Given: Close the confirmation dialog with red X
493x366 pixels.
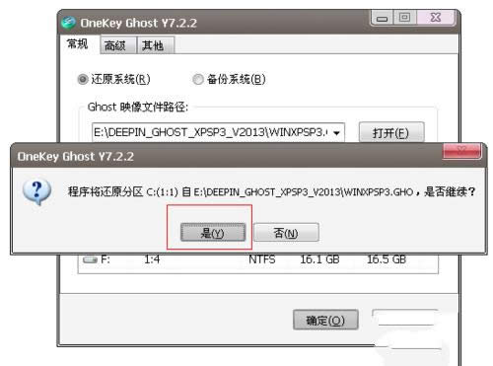Looking at the screenshot, I should [x=461, y=151].
